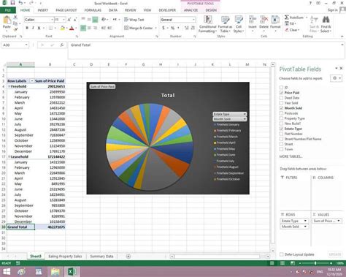Check the Deed Date field

click(x=281, y=98)
